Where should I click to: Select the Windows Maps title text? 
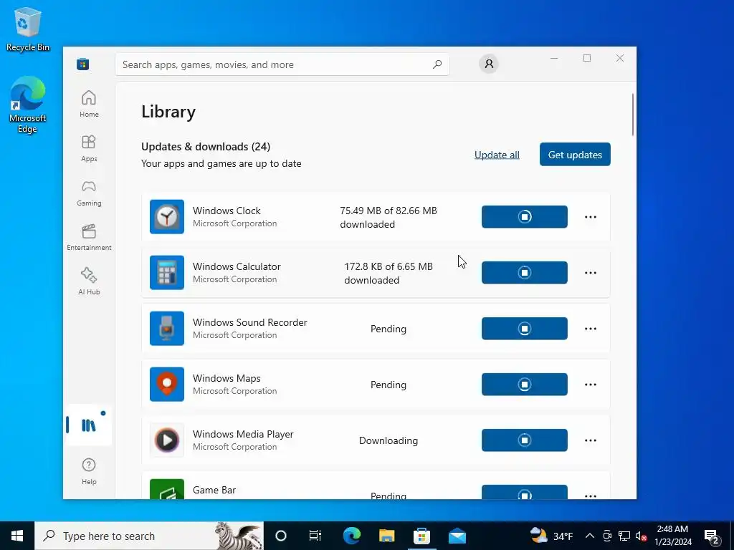[x=227, y=378]
